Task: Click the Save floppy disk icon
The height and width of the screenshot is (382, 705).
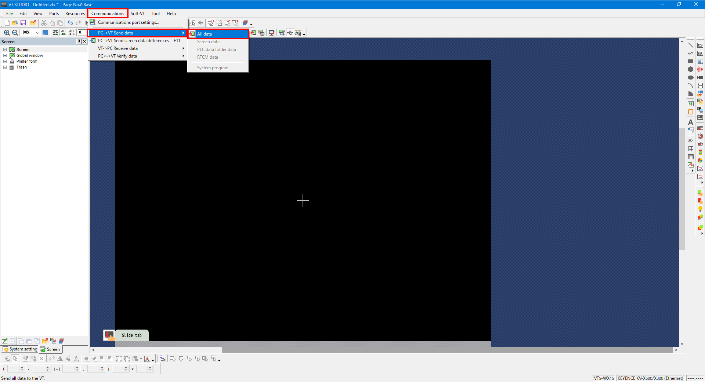Action: click(x=23, y=23)
